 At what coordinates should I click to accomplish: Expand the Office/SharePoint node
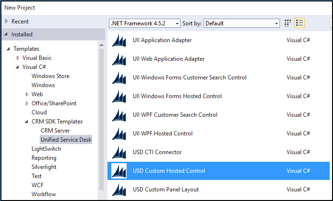pyautogui.click(x=27, y=103)
